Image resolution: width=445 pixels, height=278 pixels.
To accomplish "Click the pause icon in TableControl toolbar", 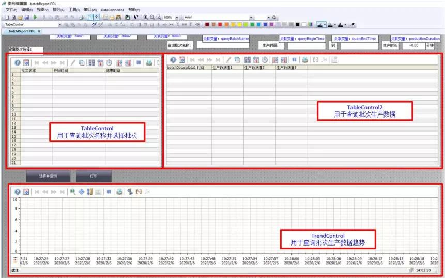I will tap(139, 62).
